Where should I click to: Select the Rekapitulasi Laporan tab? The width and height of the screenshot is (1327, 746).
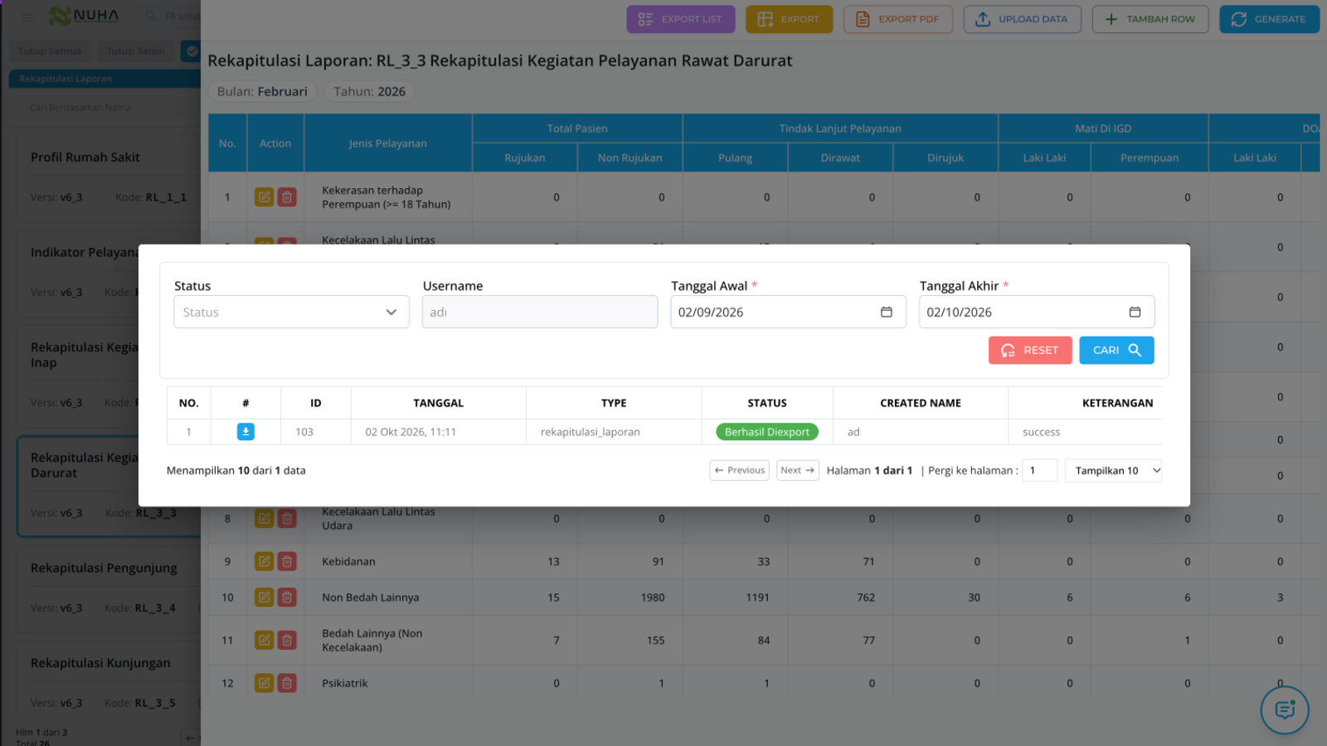point(105,79)
